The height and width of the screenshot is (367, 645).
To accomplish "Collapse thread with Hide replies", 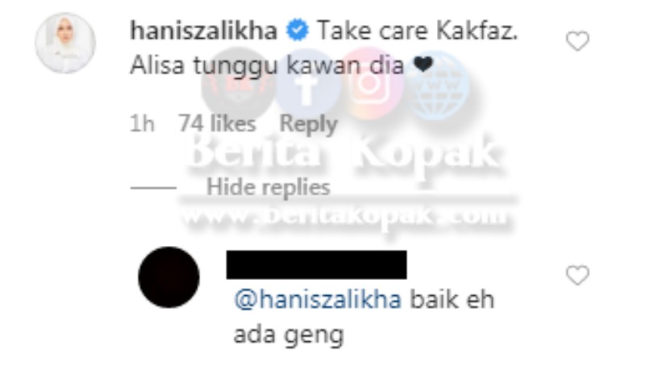I will coord(268,187).
